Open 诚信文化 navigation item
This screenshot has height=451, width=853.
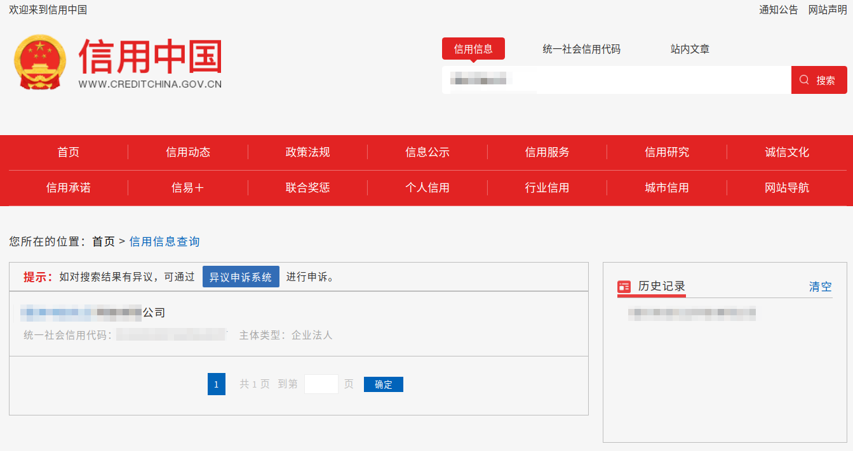[787, 152]
